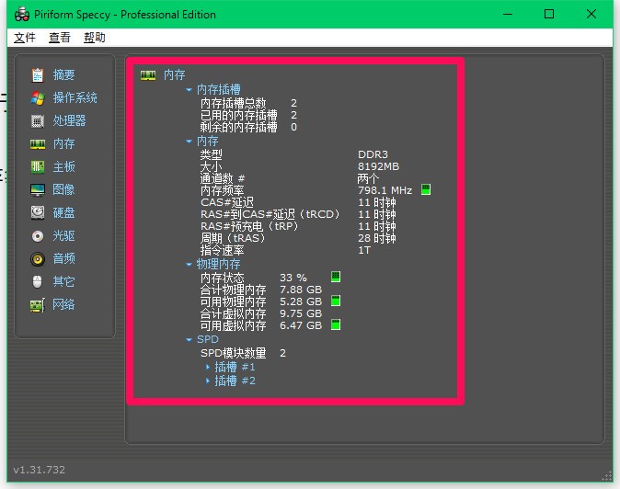Open the 帮助 menu
The width and height of the screenshot is (620, 489).
click(95, 38)
